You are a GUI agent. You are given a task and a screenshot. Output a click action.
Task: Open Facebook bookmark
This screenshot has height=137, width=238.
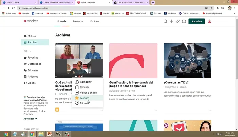tap(37, 13)
